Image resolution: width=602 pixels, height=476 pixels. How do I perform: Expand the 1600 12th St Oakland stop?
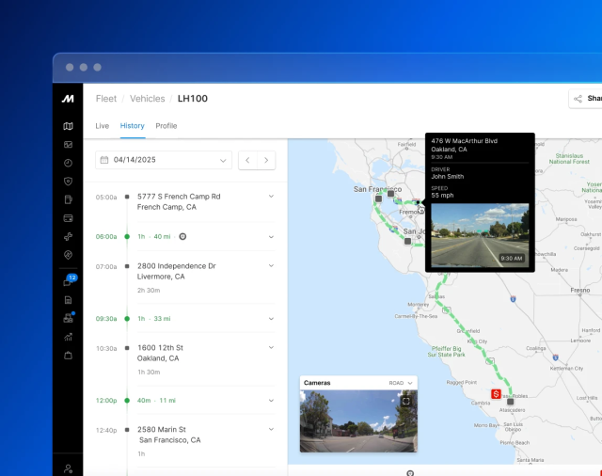click(271, 348)
